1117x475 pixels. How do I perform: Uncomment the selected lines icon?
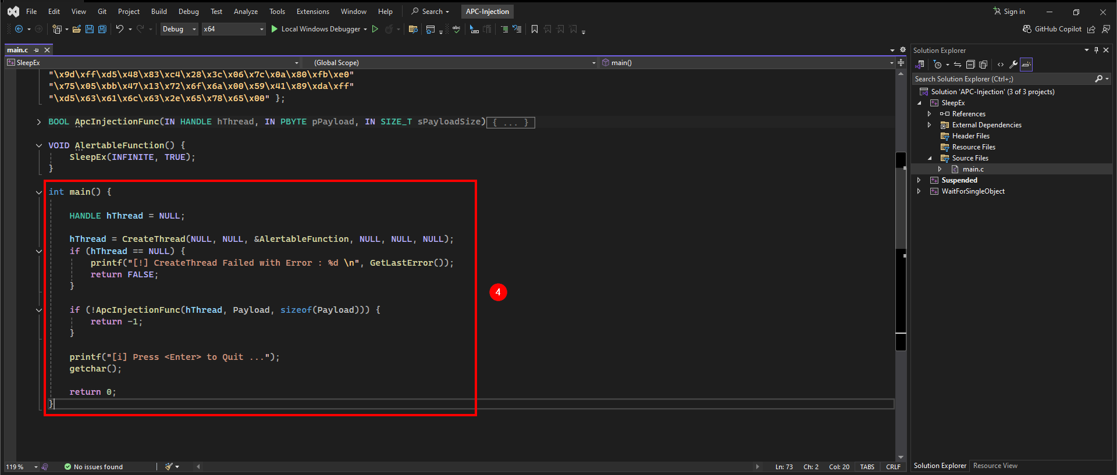(x=517, y=29)
